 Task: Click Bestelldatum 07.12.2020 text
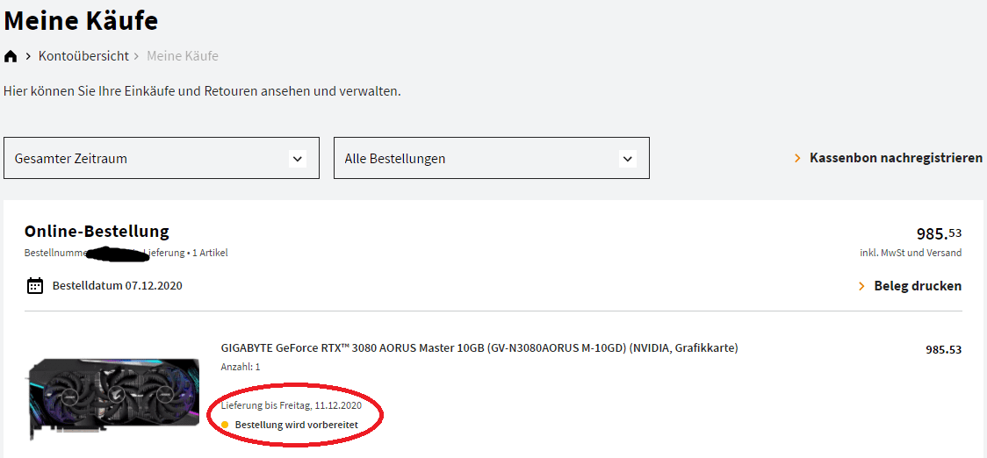117,286
